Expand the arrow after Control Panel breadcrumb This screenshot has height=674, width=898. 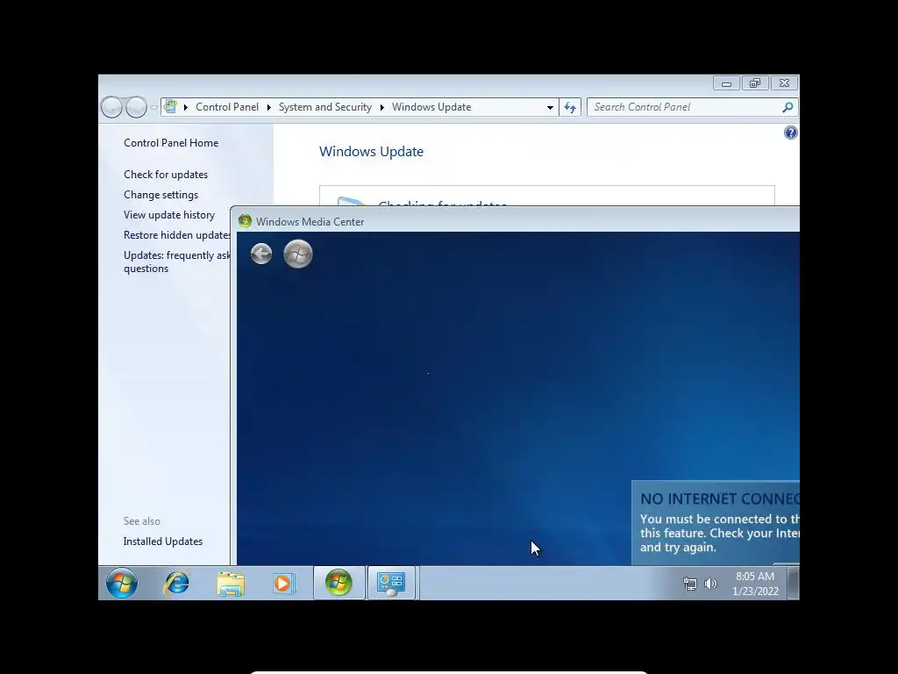point(268,107)
